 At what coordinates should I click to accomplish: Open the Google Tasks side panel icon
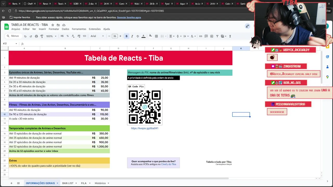tap(327, 57)
